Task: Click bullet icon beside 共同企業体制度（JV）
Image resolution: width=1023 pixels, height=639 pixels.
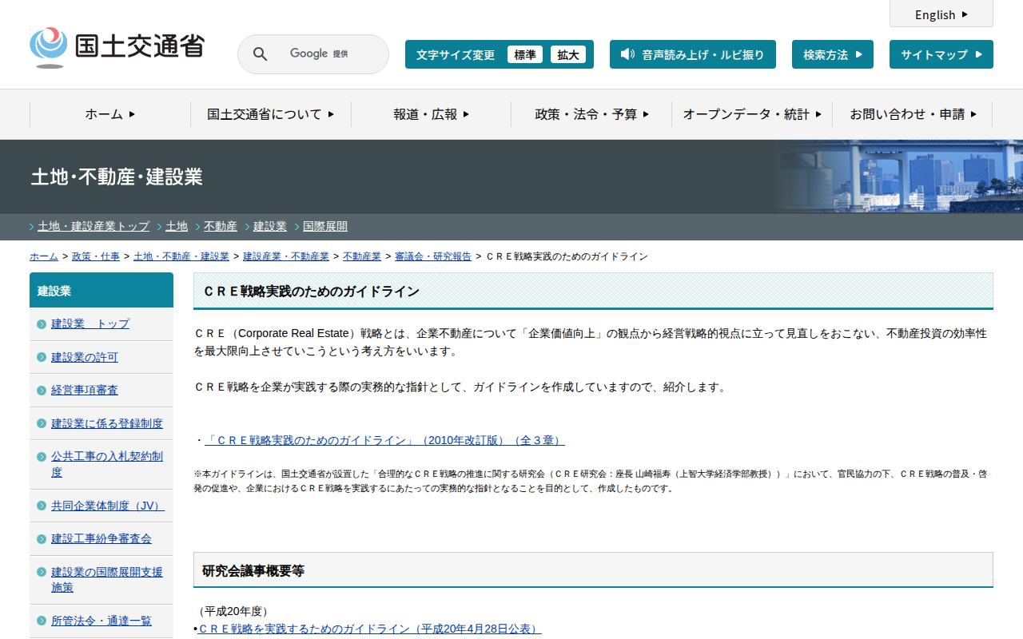Action: click(x=42, y=506)
